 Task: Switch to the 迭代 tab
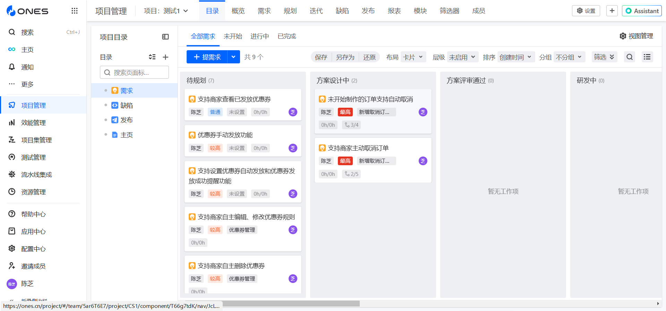coord(316,11)
